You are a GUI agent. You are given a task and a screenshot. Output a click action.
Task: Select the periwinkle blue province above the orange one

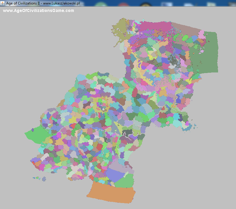(115, 175)
